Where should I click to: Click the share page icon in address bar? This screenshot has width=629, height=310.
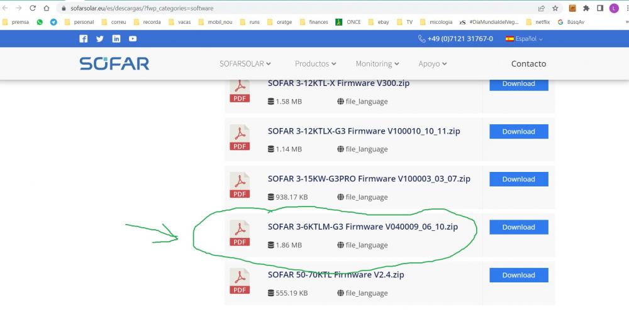(542, 8)
